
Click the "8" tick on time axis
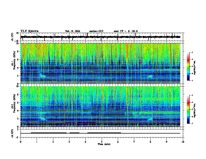point(150,142)
